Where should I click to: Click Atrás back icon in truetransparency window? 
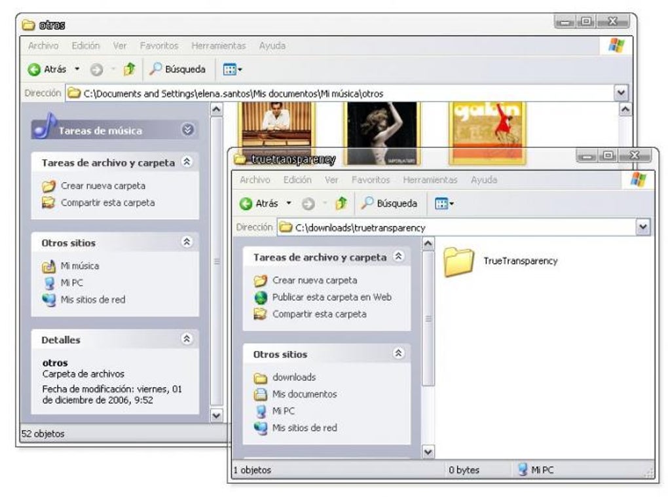(246, 204)
